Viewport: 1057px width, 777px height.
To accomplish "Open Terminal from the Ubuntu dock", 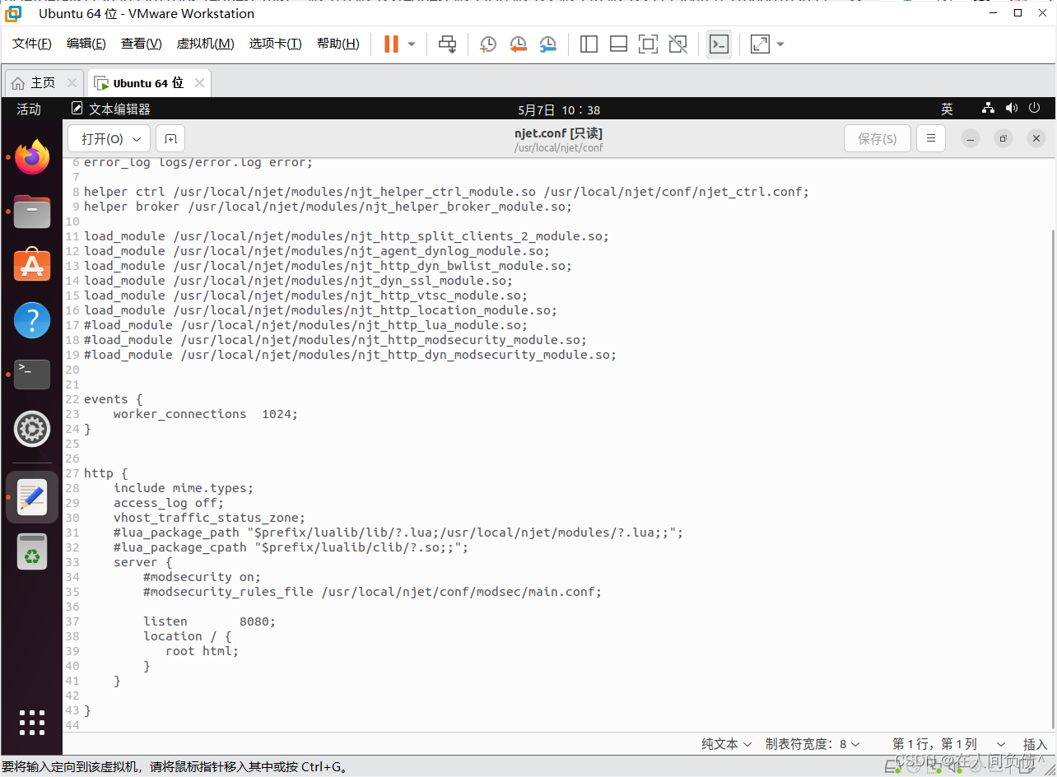I will click(x=32, y=375).
